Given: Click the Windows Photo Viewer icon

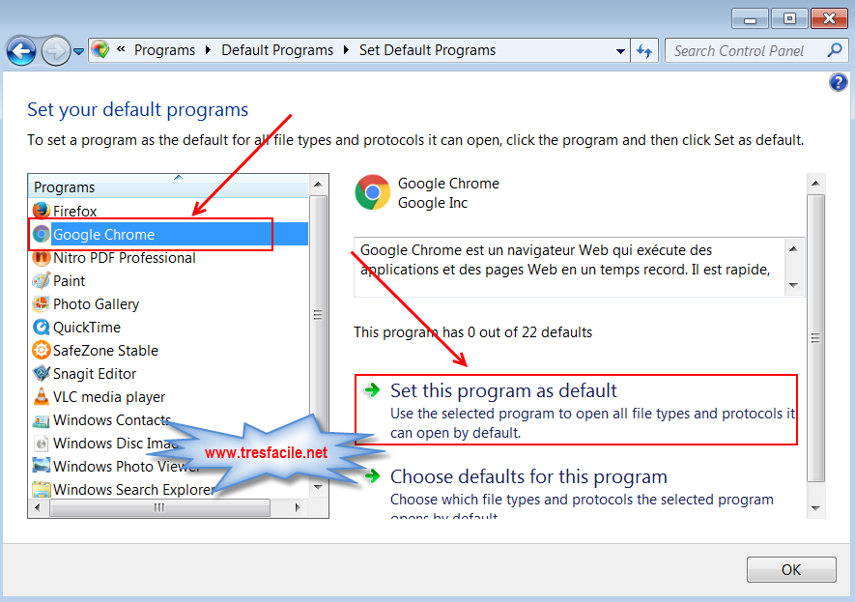Looking at the screenshot, I should click(x=41, y=466).
